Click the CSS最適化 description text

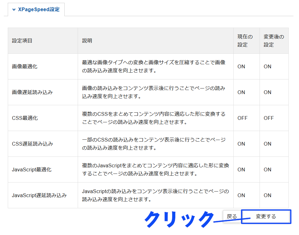tap(154, 118)
